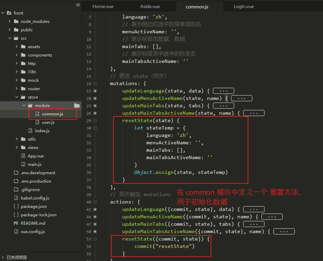This screenshot has width=323, height=261.
Task: Click the package.json brackets icon
Action: click(16, 207)
